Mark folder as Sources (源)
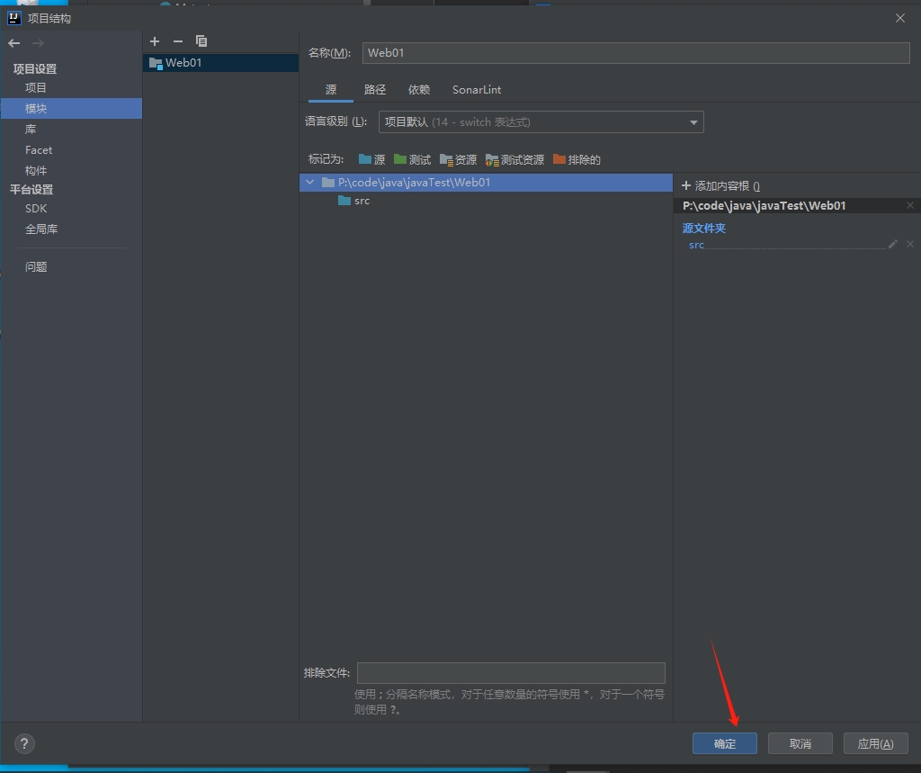The height and width of the screenshot is (773, 921). (371, 159)
